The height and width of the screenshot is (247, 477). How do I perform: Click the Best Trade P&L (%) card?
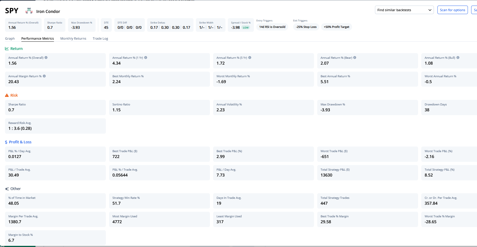point(264,154)
